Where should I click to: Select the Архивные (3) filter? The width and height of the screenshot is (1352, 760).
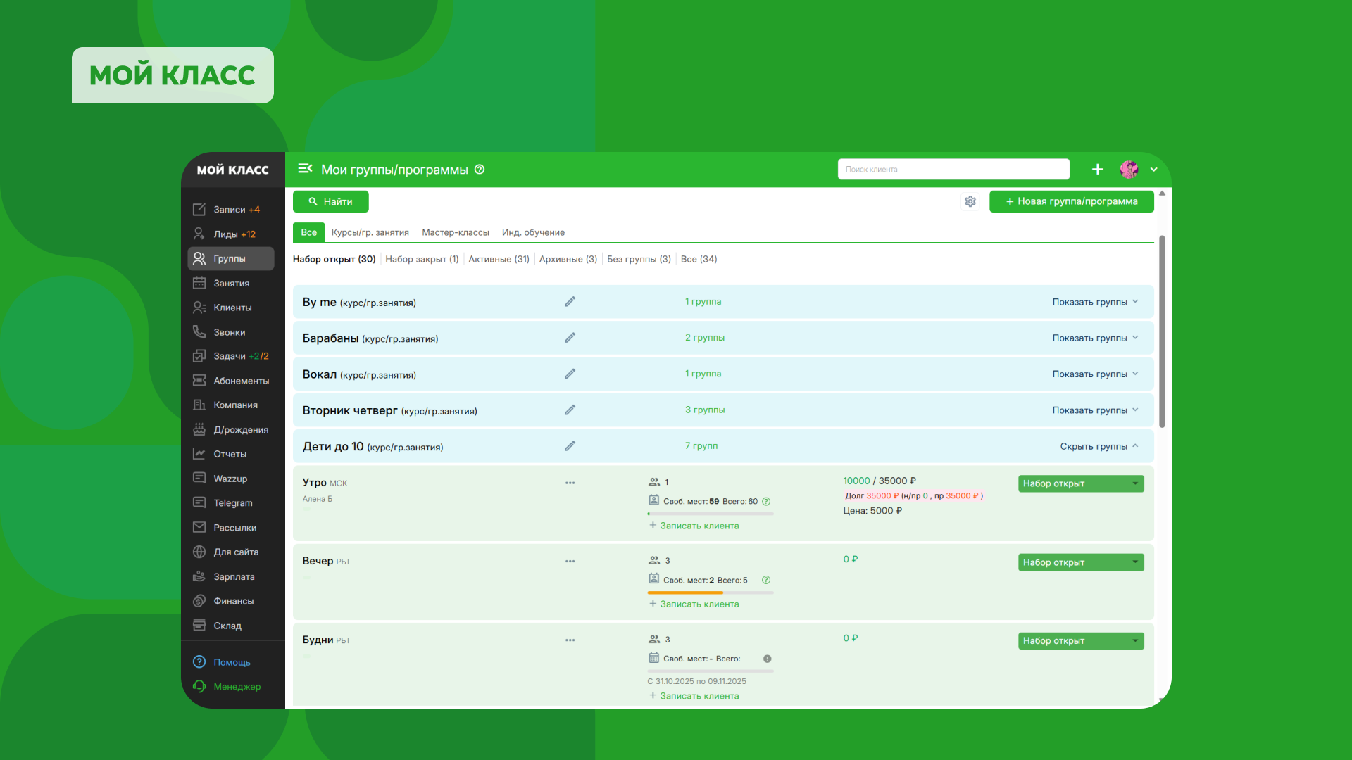(x=568, y=259)
